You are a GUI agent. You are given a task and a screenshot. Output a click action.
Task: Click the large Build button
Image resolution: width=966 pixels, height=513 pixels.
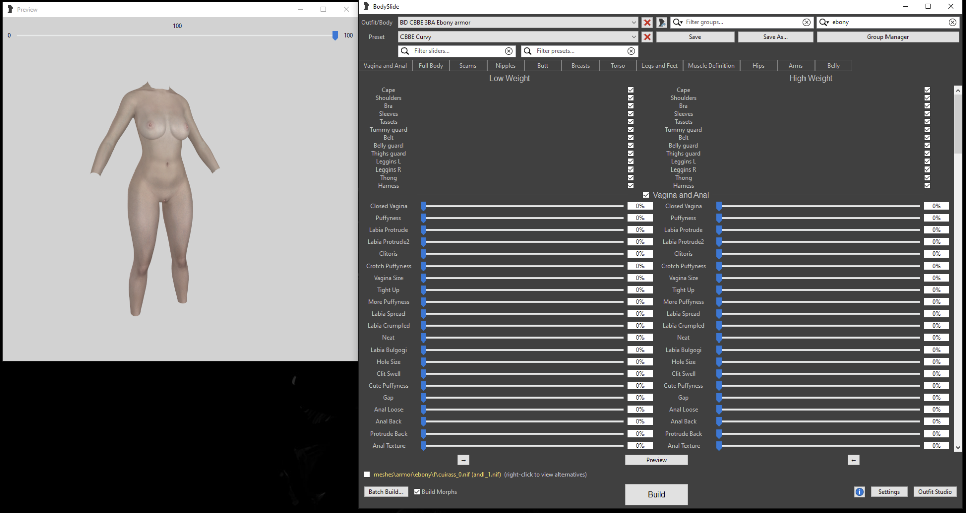coord(656,494)
